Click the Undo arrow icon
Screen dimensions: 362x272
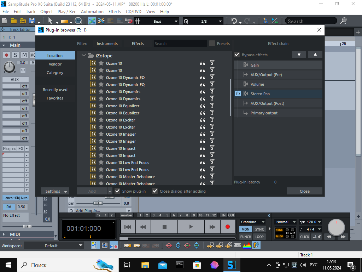click(234, 21)
